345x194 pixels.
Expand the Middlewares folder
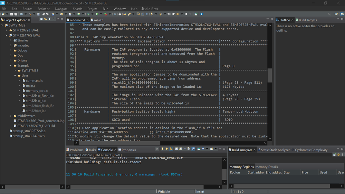coord(11,116)
